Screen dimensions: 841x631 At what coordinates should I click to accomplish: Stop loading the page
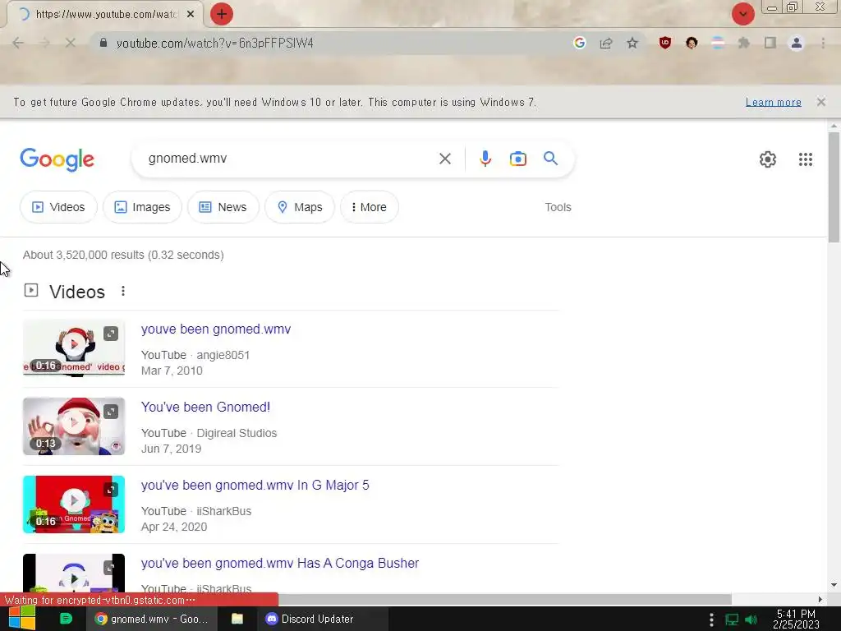[x=71, y=43]
